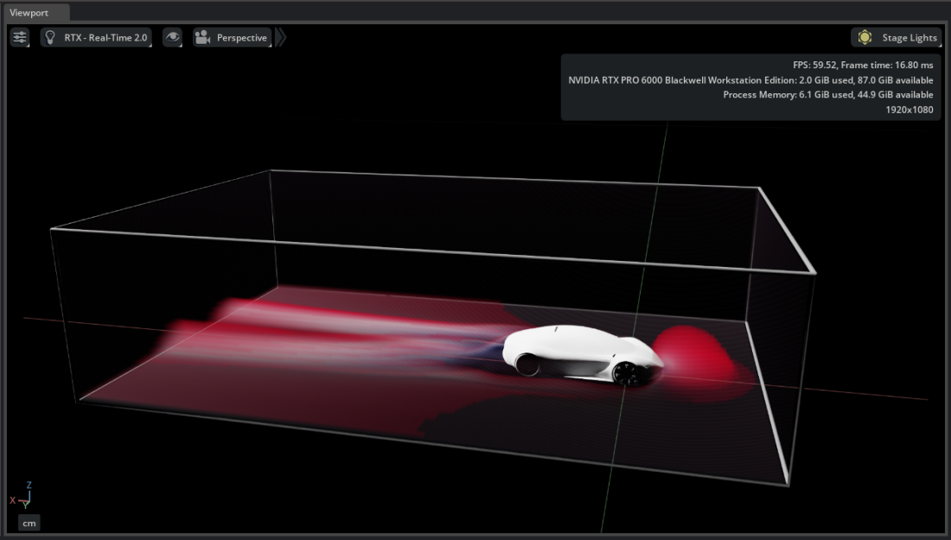
Task: Click the Perspective button label
Action: tap(240, 37)
